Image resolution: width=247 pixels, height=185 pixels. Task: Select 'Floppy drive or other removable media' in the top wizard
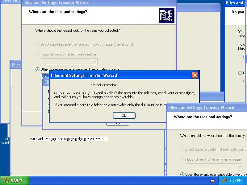(37, 54)
